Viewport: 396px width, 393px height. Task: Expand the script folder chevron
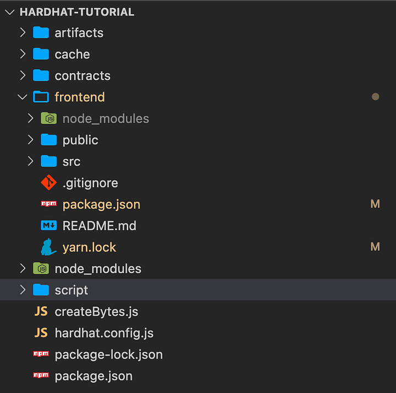pos(23,290)
